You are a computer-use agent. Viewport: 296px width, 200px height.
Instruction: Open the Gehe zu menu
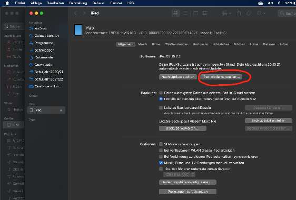(x=98, y=3)
